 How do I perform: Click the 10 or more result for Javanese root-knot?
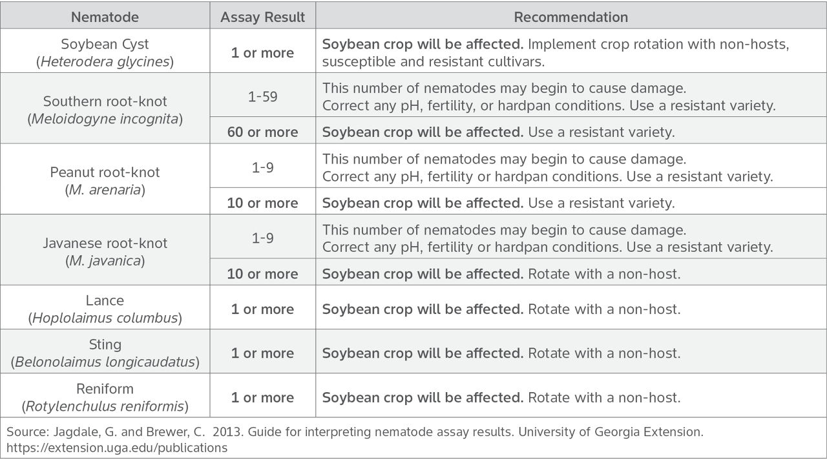click(262, 274)
